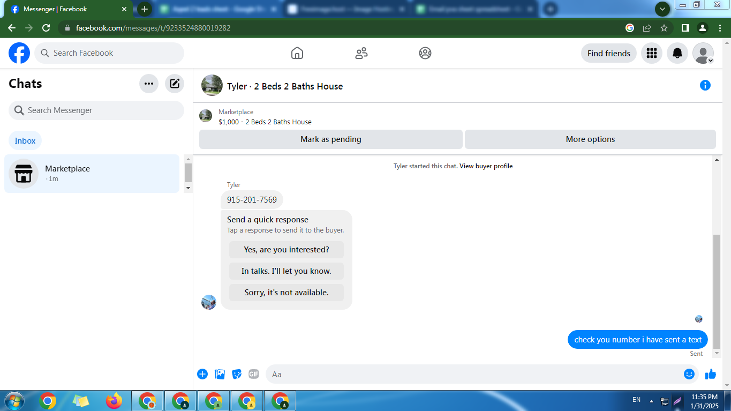The image size is (731, 411).
Task: Send a thumbs-up like
Action: pyautogui.click(x=711, y=374)
